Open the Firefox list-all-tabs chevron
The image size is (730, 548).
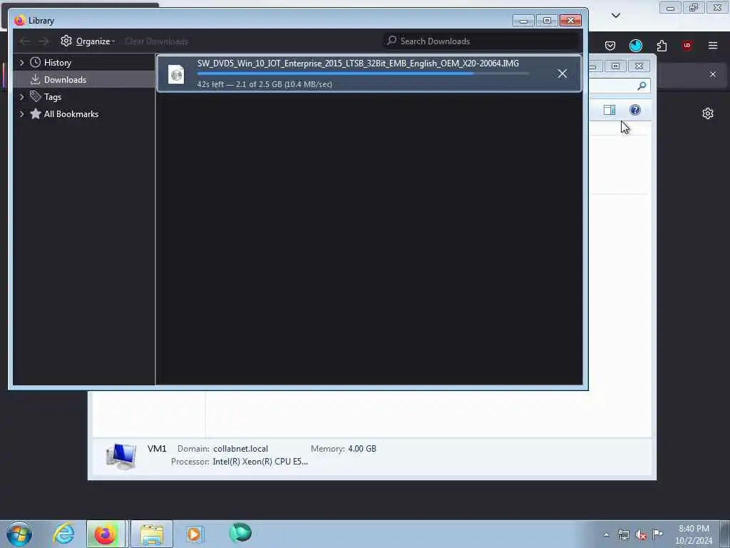coord(615,16)
